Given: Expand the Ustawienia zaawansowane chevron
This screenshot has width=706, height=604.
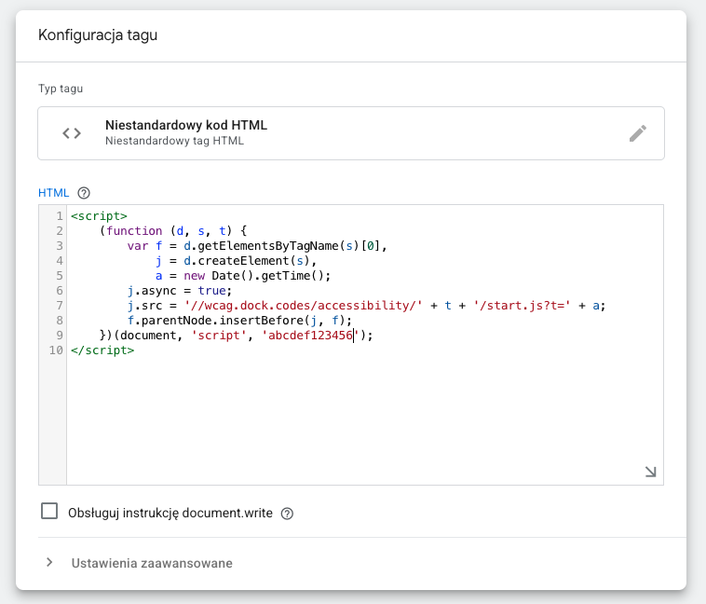Looking at the screenshot, I should point(49,563).
